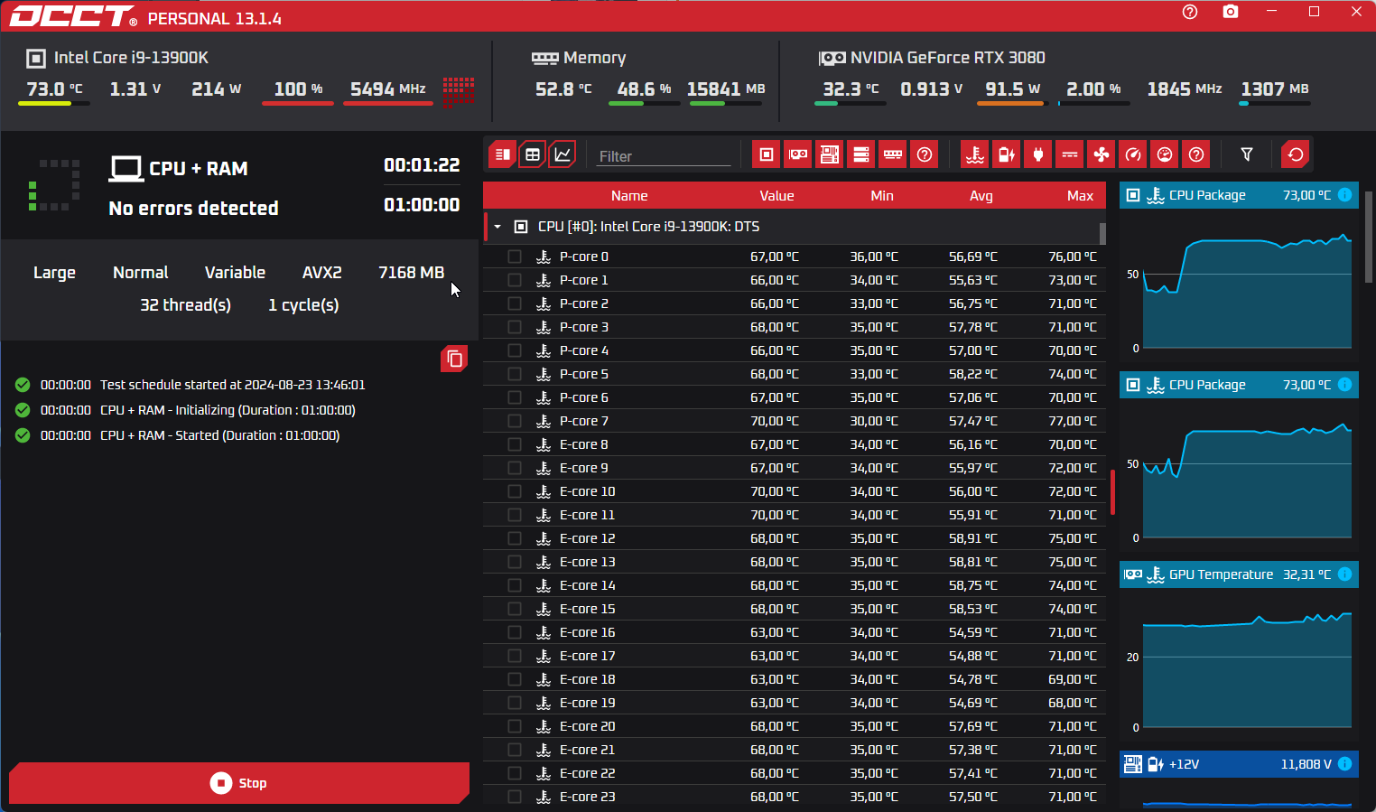Switch monitoring to table view icon
Viewport: 1376px width, 812px height.
click(533, 154)
